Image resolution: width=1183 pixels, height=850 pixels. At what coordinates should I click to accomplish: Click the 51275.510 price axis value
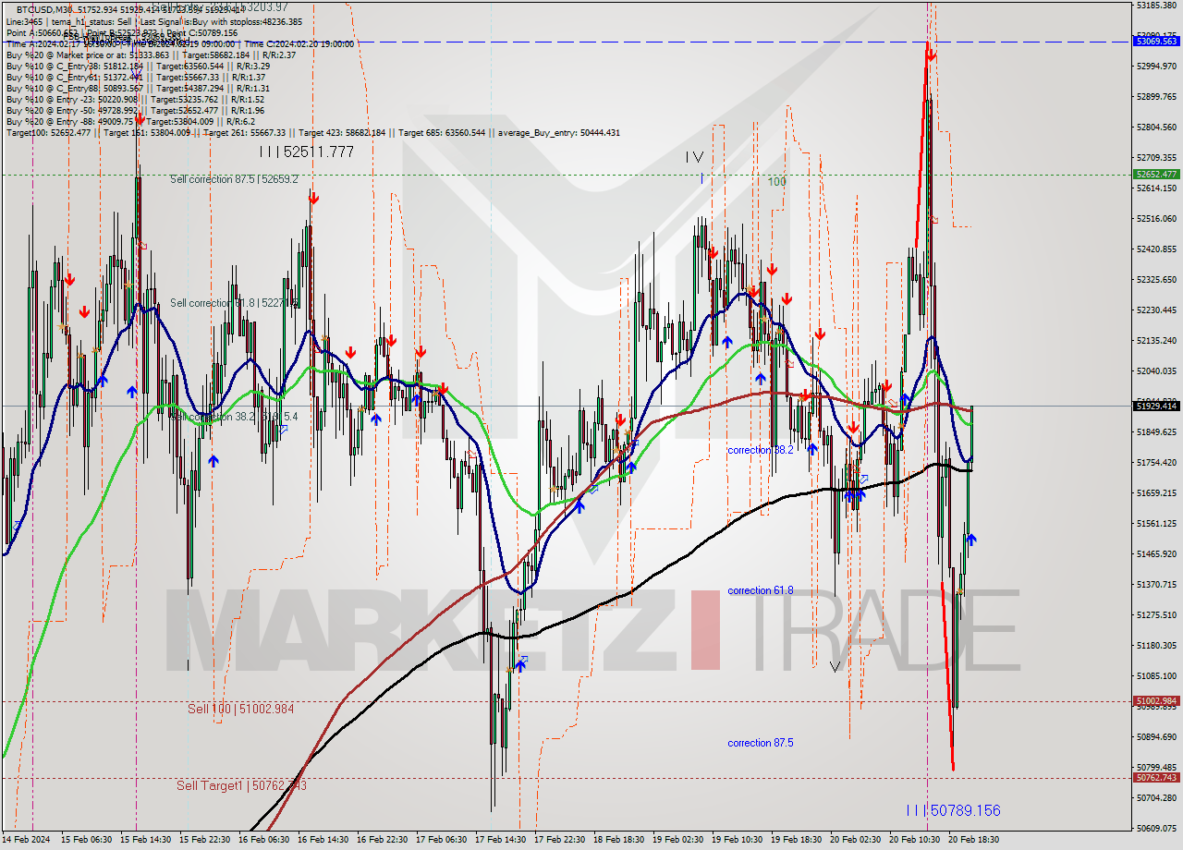click(1156, 615)
